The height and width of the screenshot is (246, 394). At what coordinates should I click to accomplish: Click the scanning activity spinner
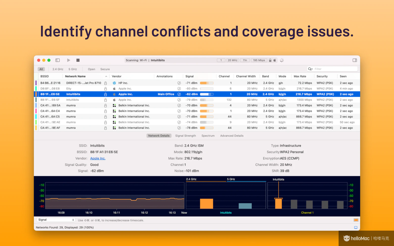coord(282,60)
